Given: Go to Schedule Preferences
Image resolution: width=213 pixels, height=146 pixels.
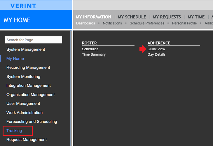Looking at the screenshot, I should pos(147,23).
